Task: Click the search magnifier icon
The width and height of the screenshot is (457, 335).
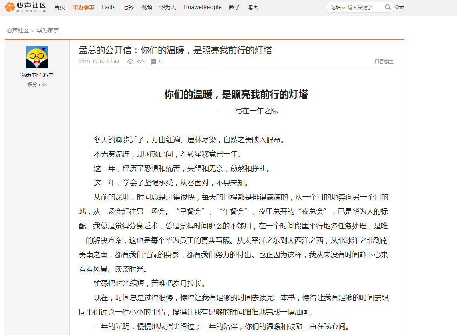Action: (387, 7)
